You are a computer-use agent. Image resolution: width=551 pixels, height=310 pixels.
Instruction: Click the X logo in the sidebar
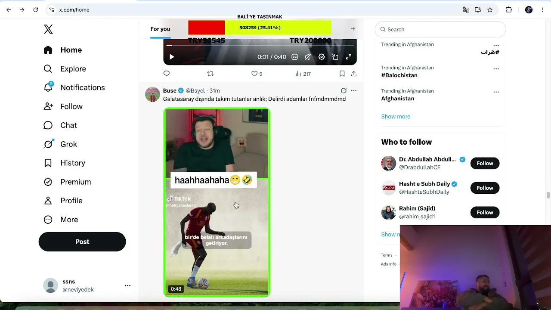pos(48,29)
